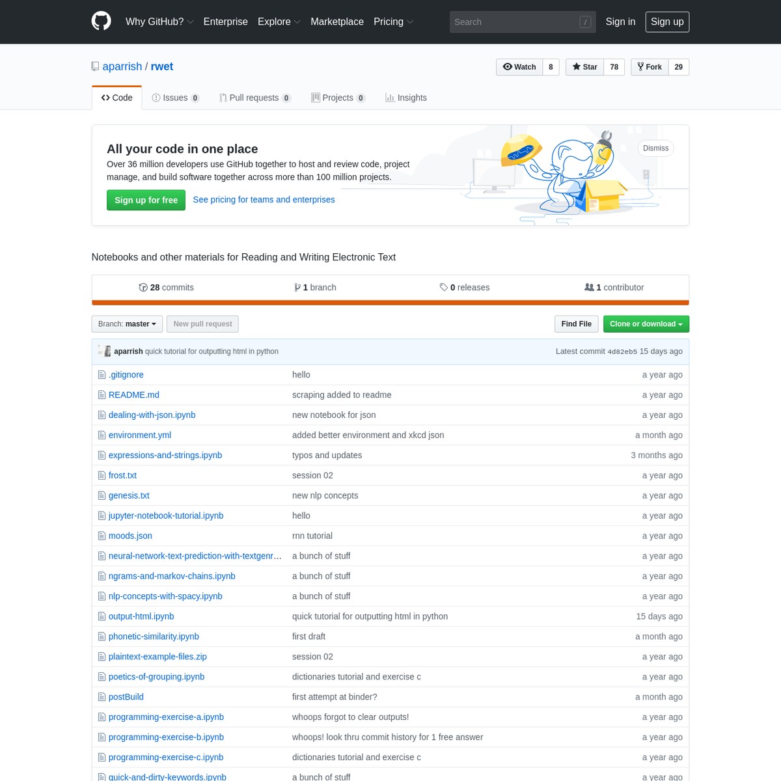Image resolution: width=781 pixels, height=781 pixels.
Task: Click the green Sign up for free button
Action: click(x=146, y=200)
